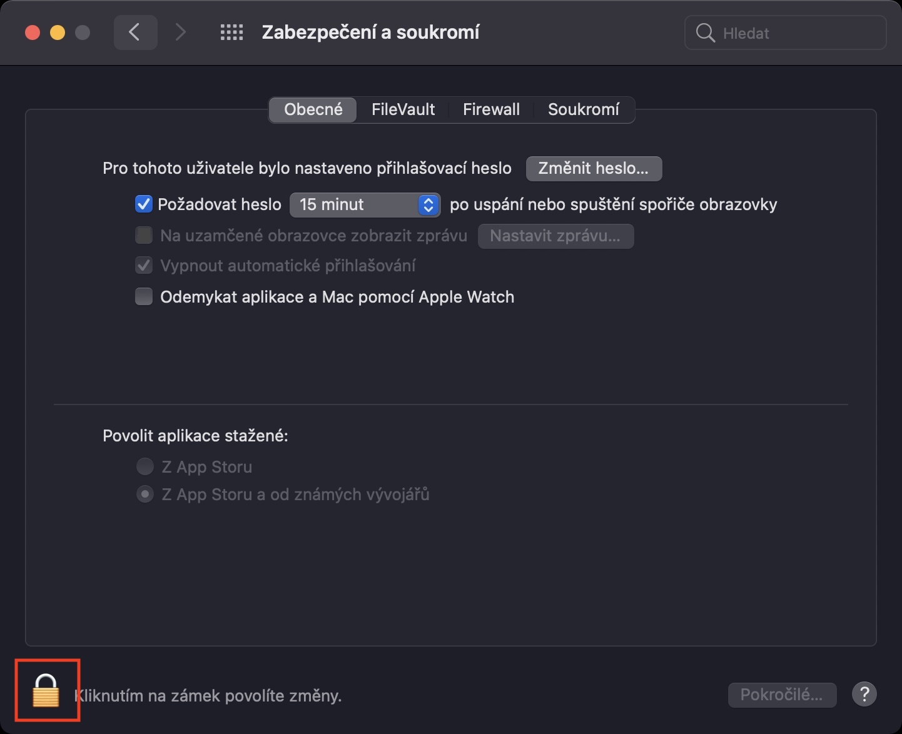This screenshot has width=902, height=734.
Task: Open the help question mark button
Action: [864, 694]
